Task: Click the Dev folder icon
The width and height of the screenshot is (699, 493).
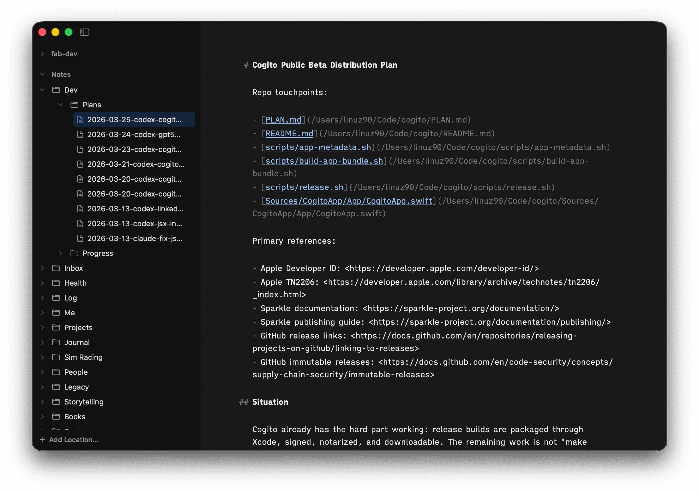Action: [x=56, y=89]
